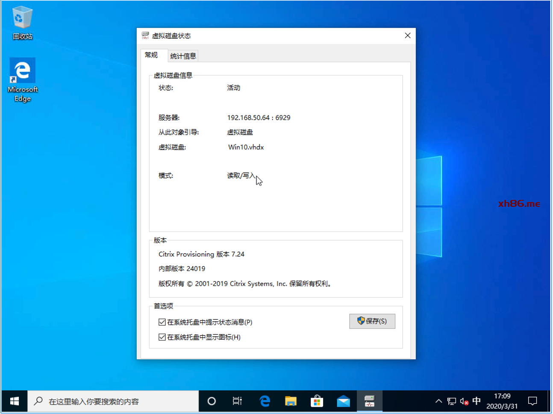Click the 内部版本 24019 text
This screenshot has width=553, height=414.
[x=182, y=269]
